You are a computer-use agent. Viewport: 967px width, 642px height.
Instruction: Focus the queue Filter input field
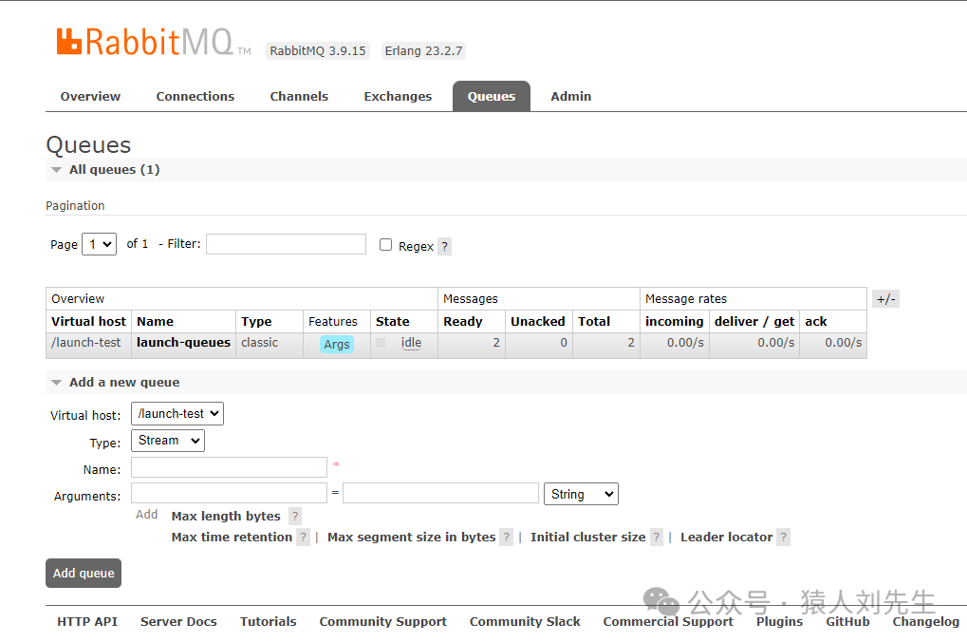(x=287, y=244)
